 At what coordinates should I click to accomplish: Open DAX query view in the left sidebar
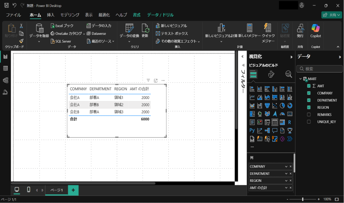click(5, 92)
